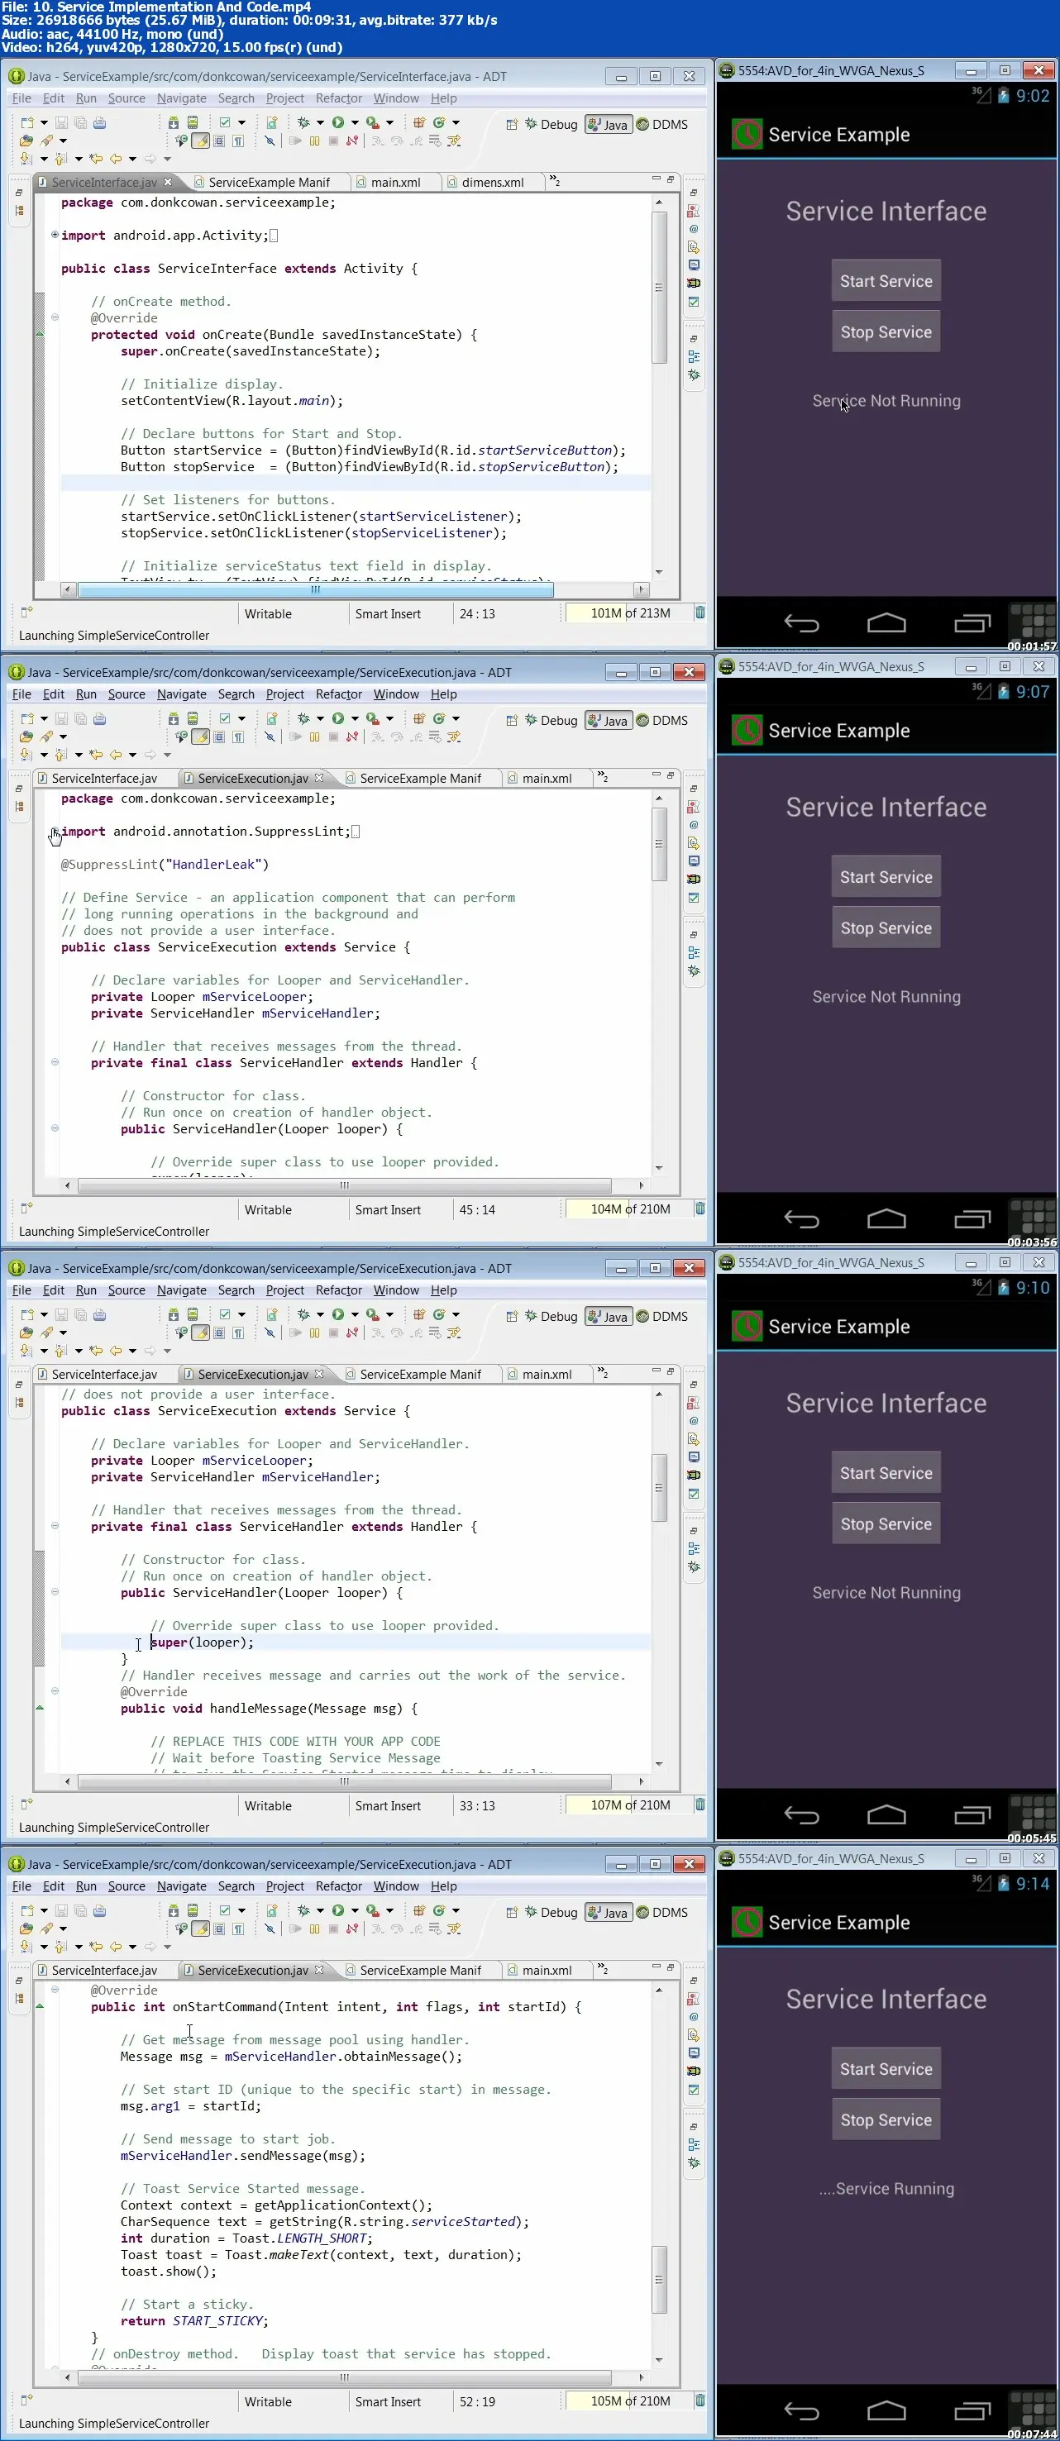
Task: Tap Start Service in the 9:02 emulator
Action: click(886, 281)
